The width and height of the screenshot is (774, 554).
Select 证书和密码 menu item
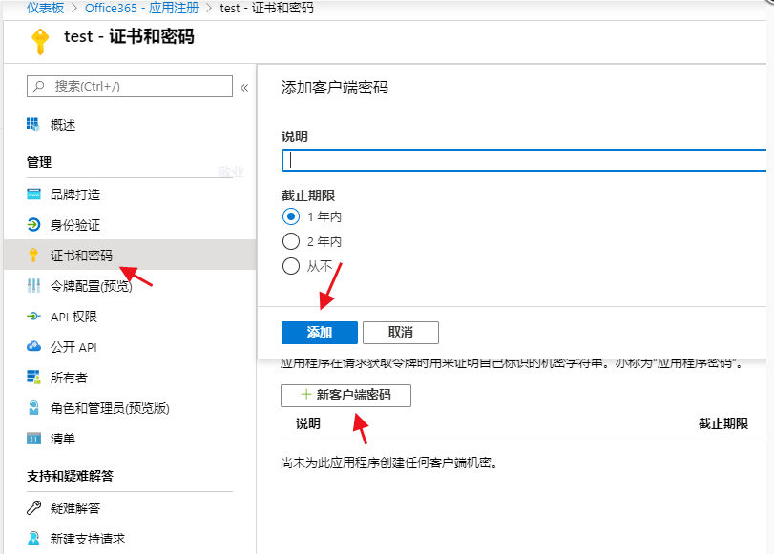(130, 255)
